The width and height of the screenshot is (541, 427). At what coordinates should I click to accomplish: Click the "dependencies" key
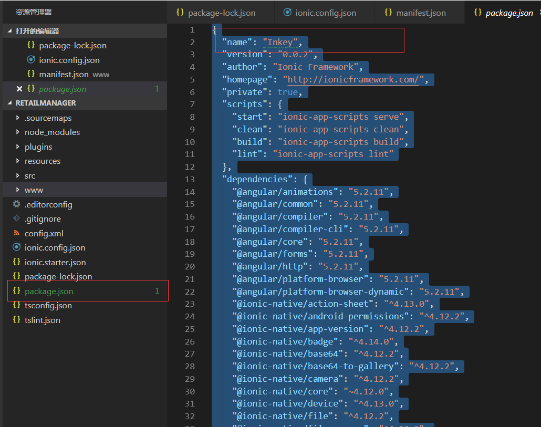[x=257, y=179]
